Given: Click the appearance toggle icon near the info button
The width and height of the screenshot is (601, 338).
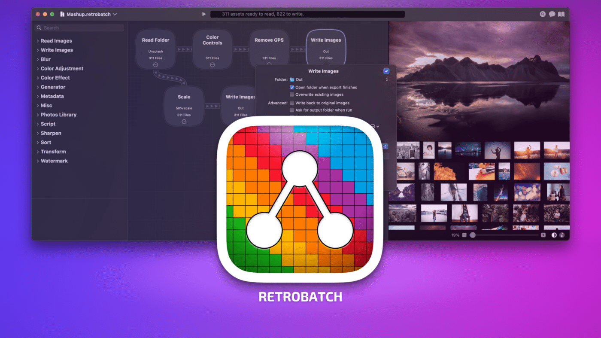Looking at the screenshot, I should [554, 235].
